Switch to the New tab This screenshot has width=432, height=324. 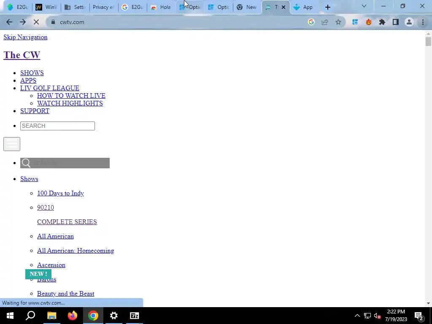click(x=246, y=8)
